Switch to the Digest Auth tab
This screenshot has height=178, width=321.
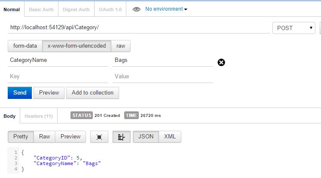pyautogui.click(x=76, y=9)
